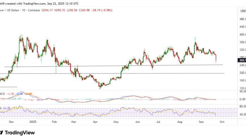Screen dimensions: 246x140
Task: Expand the MACD indicator legend label
Action: (x=2, y=94)
